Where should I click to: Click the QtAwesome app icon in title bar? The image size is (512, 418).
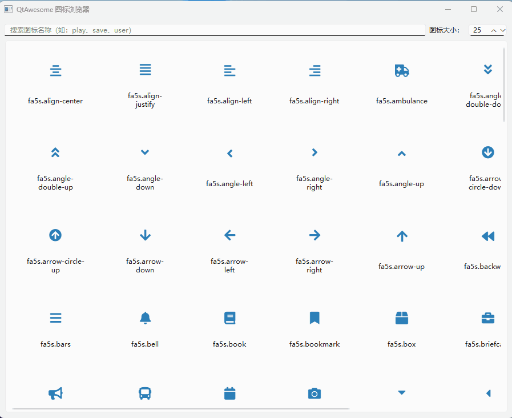(x=9, y=9)
